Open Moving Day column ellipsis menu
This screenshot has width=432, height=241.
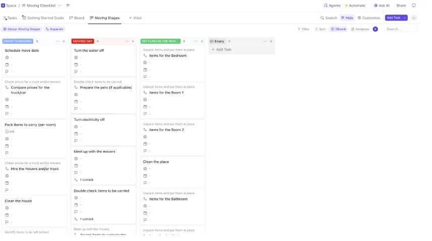[x=127, y=41]
